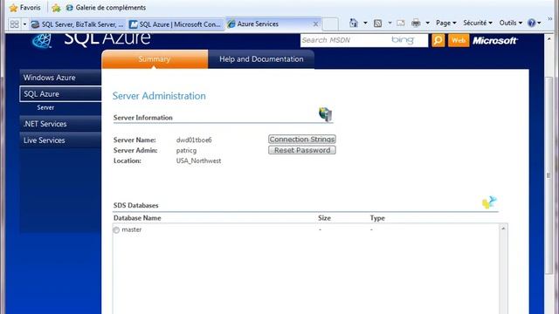Click the Help question mark icon

point(532,23)
